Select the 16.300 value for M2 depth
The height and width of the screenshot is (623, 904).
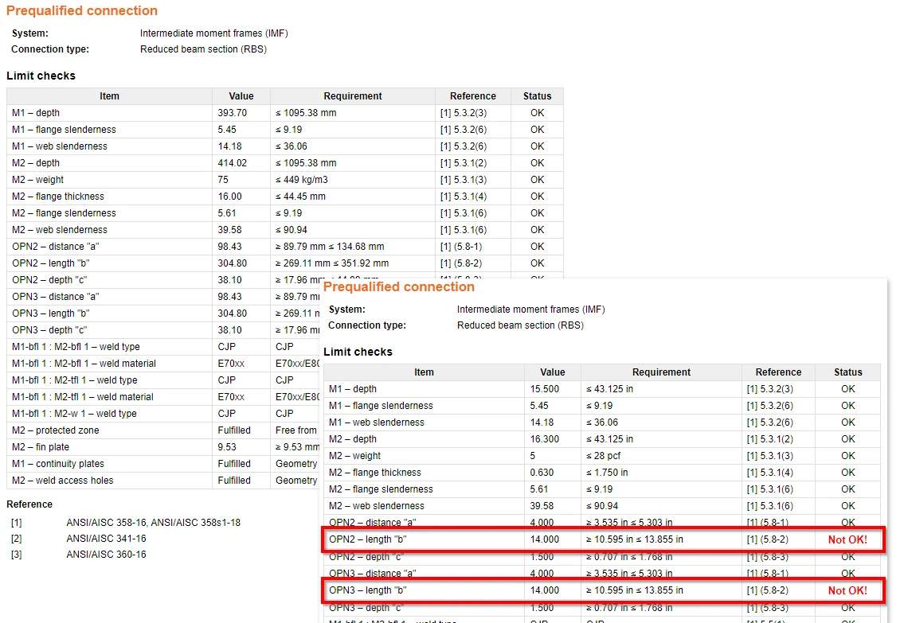(545, 438)
